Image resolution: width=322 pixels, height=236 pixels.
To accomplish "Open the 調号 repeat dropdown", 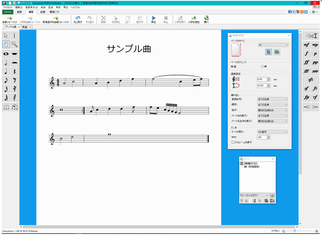I will click(272, 105).
